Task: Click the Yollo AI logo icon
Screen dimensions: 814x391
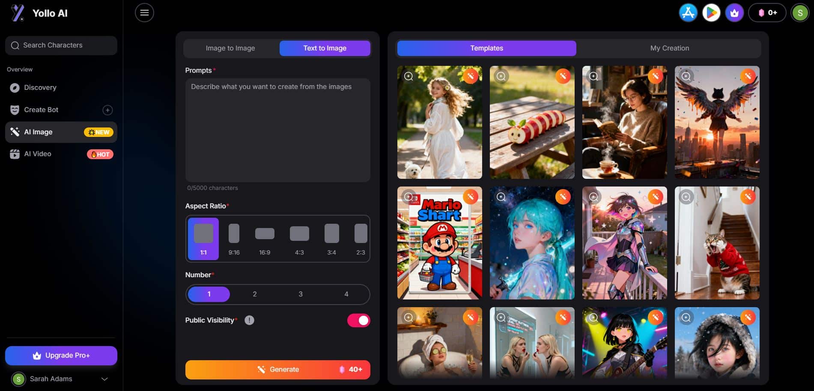Action: [18, 13]
